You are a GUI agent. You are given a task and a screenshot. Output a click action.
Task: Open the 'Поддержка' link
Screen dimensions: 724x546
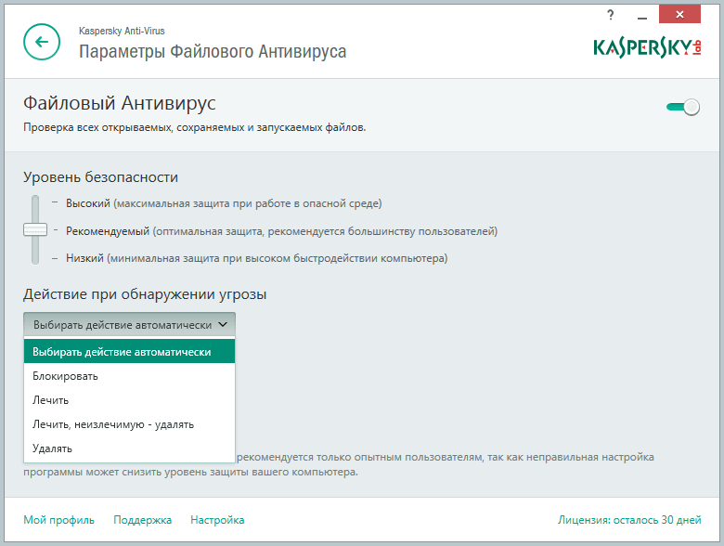pyautogui.click(x=142, y=520)
